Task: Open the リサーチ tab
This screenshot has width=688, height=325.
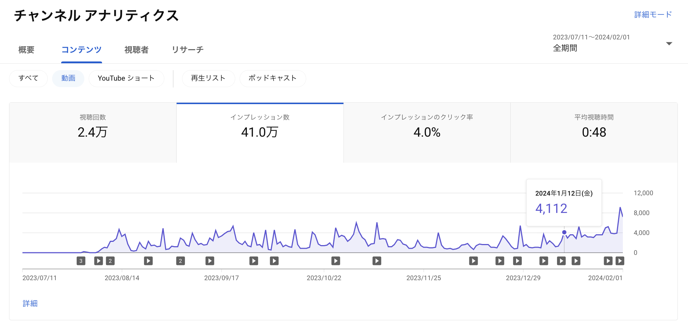Action: click(187, 50)
